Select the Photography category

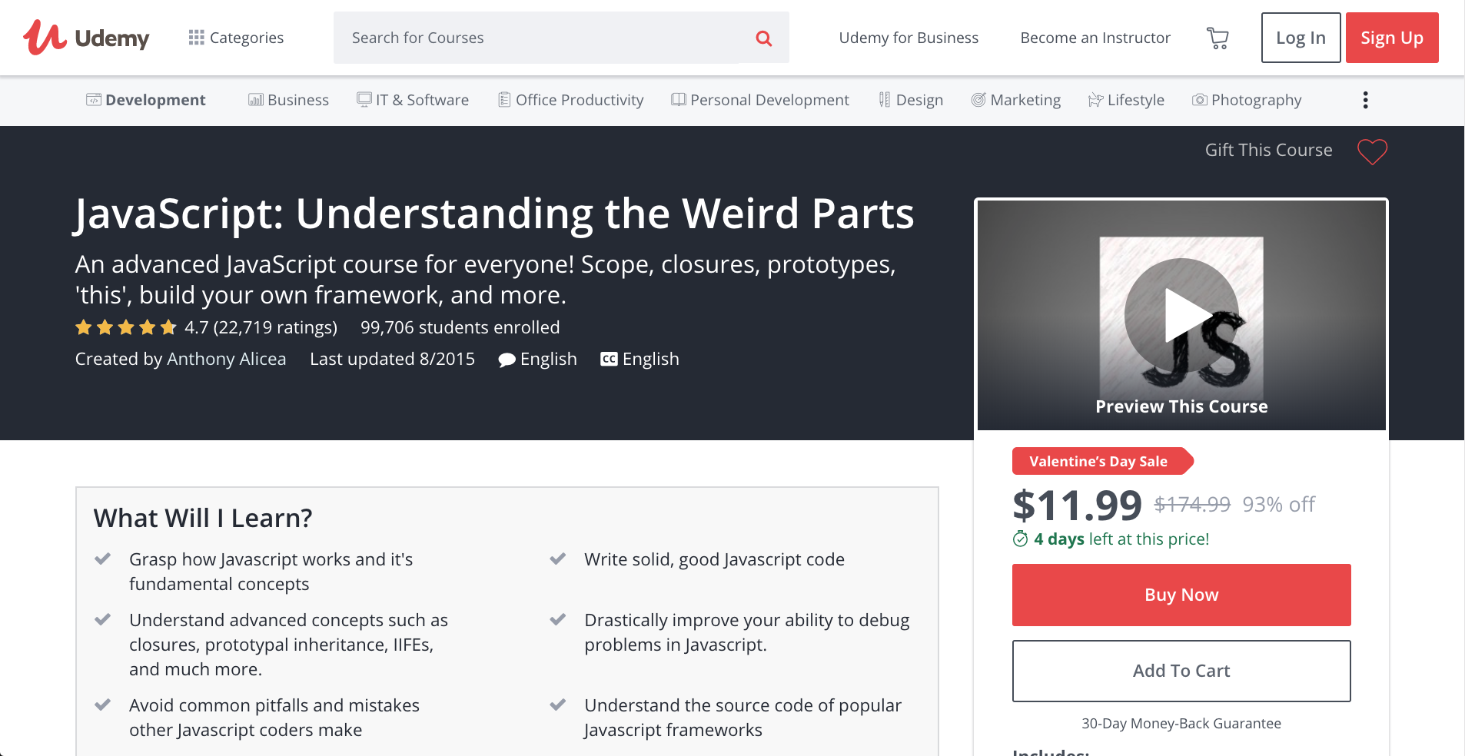coord(1247,100)
